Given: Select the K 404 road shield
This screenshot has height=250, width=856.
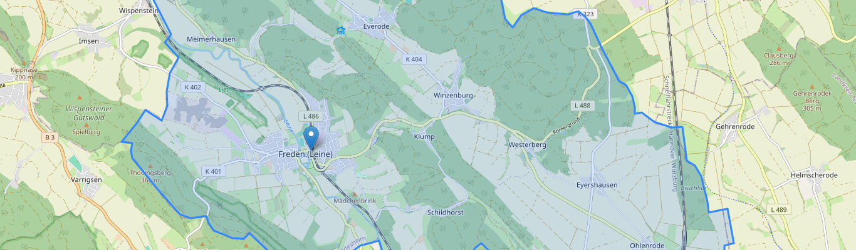Looking at the screenshot, I should 414,59.
